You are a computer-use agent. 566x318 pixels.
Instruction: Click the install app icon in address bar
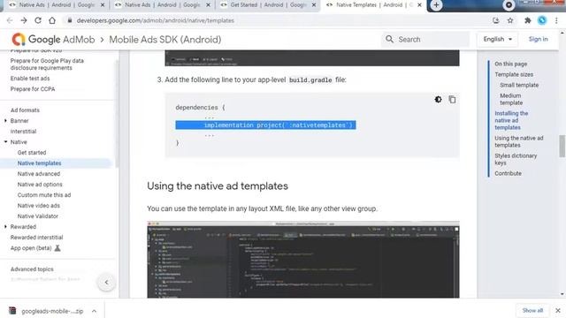click(x=495, y=20)
